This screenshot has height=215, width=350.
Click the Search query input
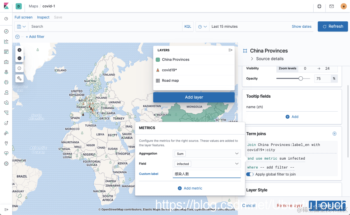coord(105,26)
